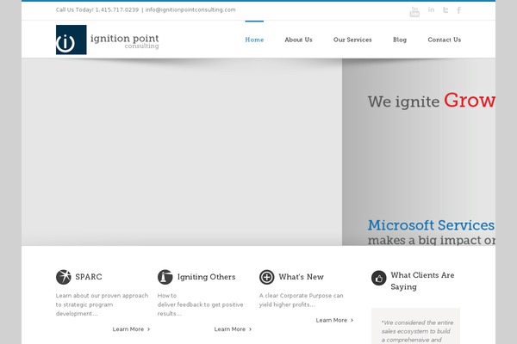This screenshot has height=344, width=517.
Task: Click the What's New plus icon
Action: [x=266, y=277]
